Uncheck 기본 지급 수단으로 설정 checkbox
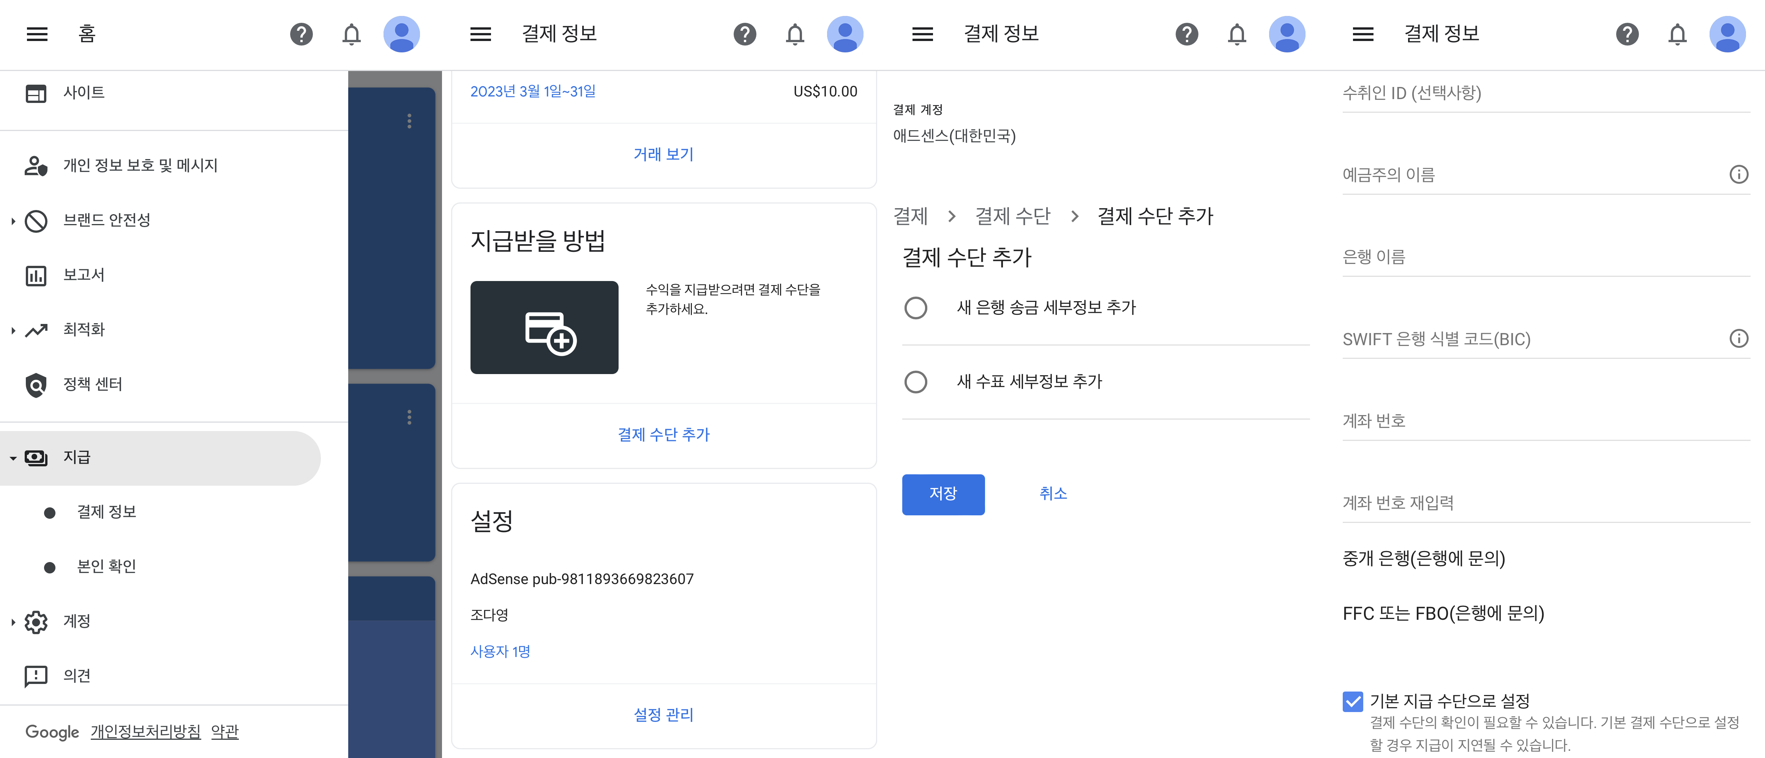Viewport: 1765px width, 758px height. click(x=1353, y=701)
